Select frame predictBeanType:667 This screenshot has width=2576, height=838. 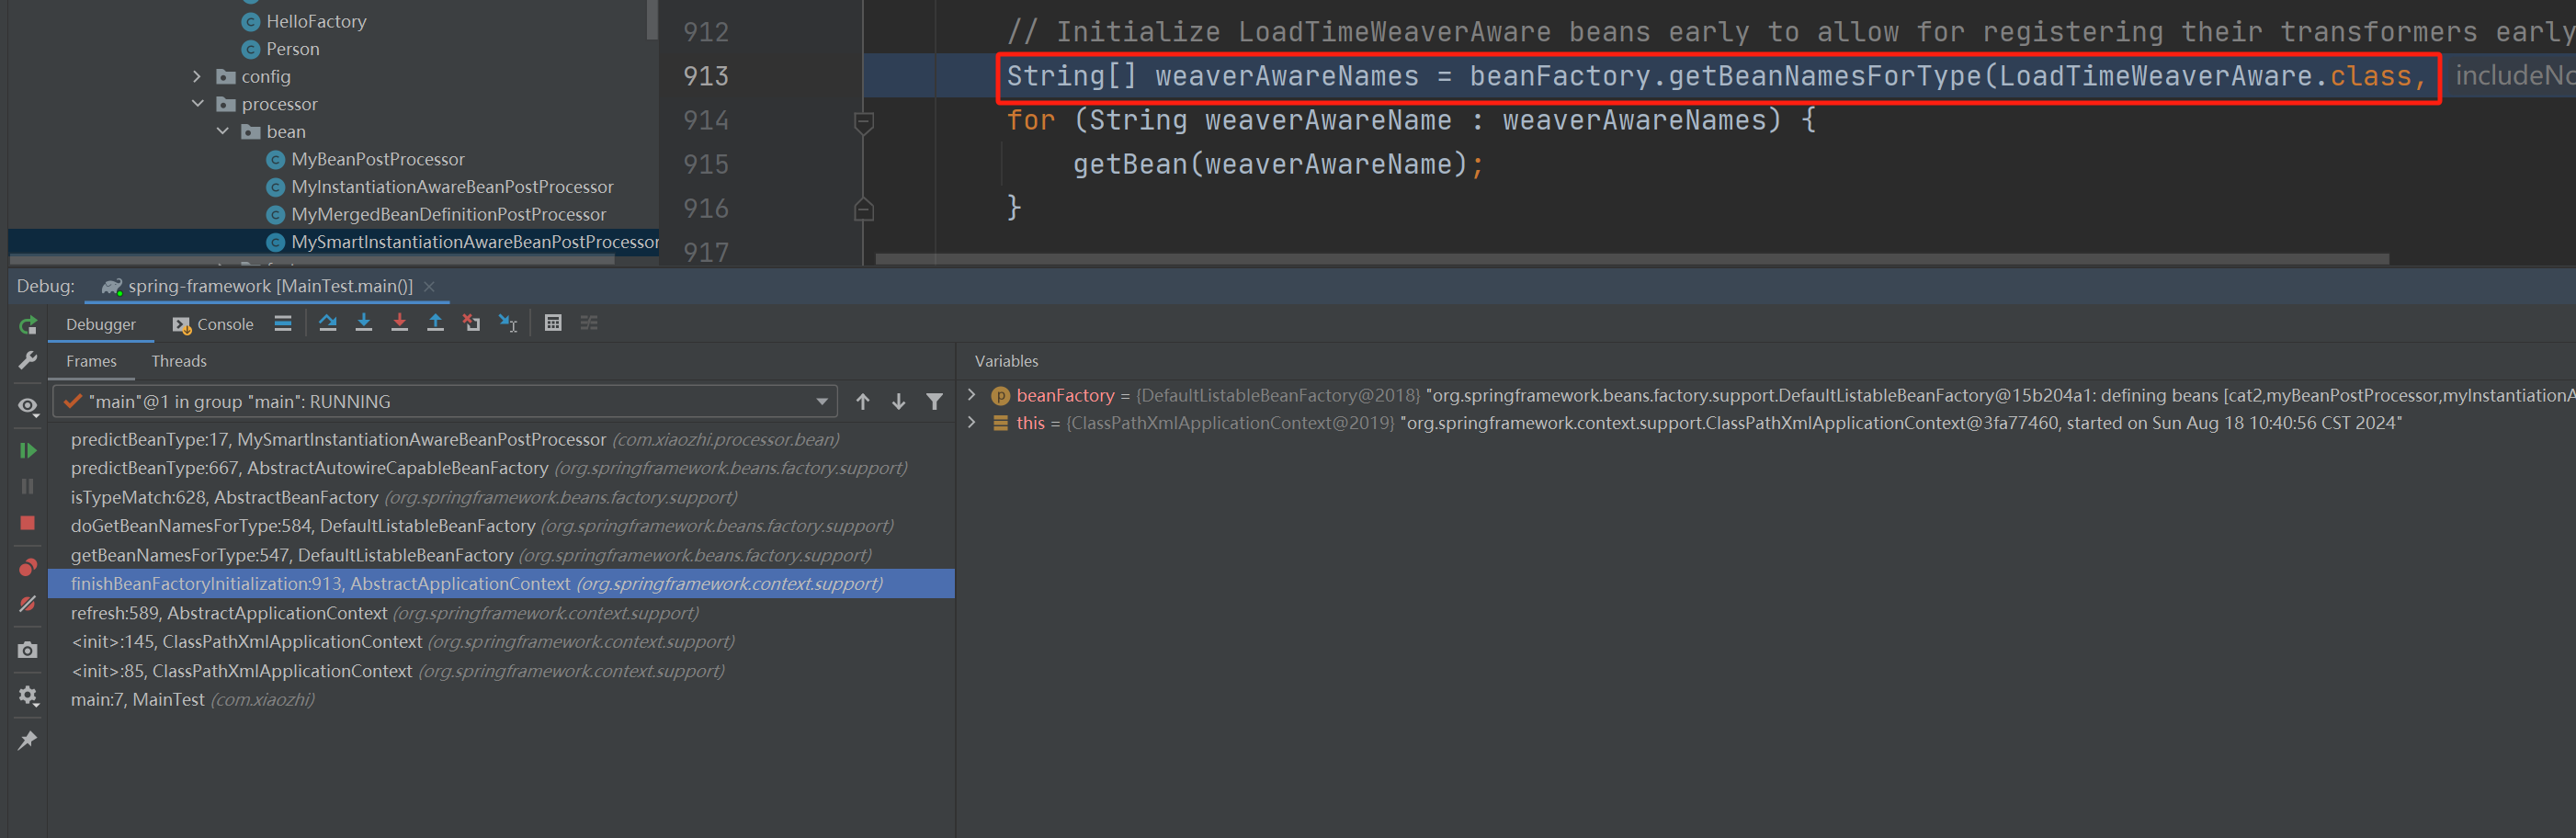click(501, 469)
